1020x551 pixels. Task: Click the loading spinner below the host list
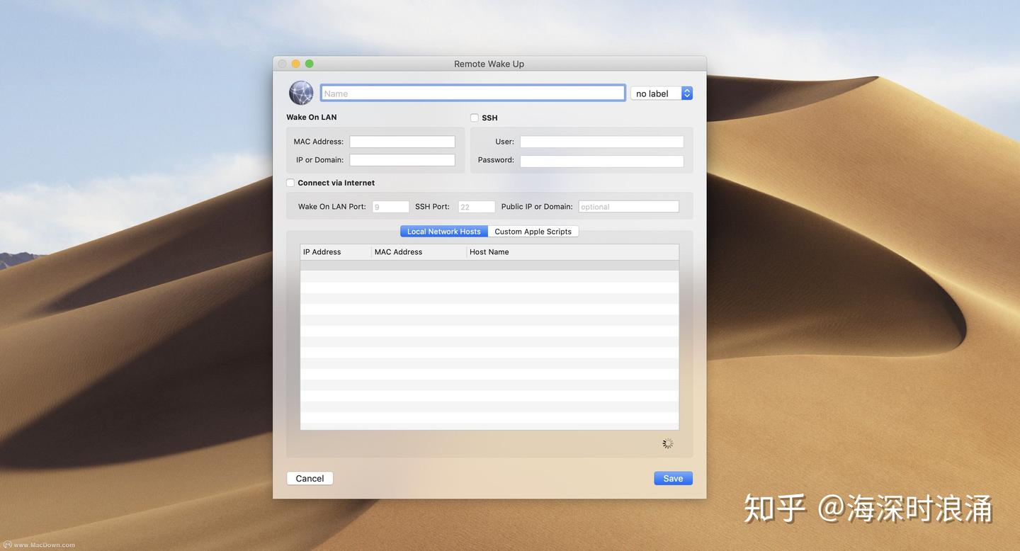coord(667,443)
